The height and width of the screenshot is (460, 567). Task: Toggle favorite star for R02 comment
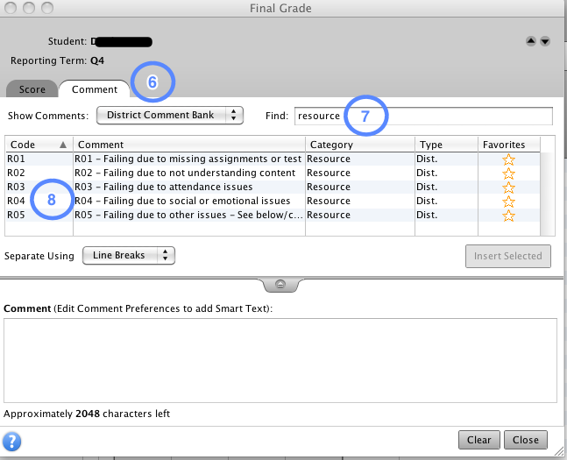tap(508, 173)
